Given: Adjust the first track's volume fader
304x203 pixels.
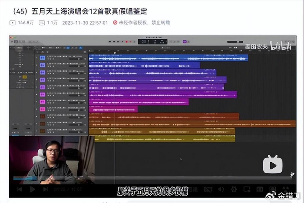Looking at the screenshot, I should (76, 59).
